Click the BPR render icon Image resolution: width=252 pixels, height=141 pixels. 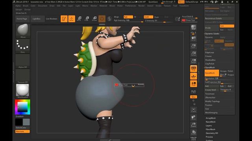(193, 27)
